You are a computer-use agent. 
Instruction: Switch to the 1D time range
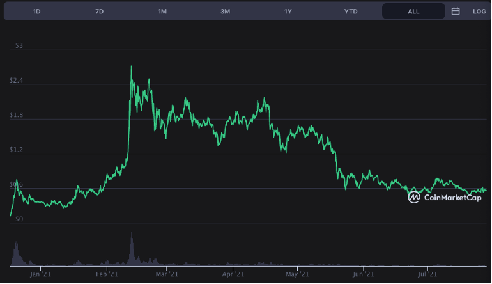coord(37,12)
